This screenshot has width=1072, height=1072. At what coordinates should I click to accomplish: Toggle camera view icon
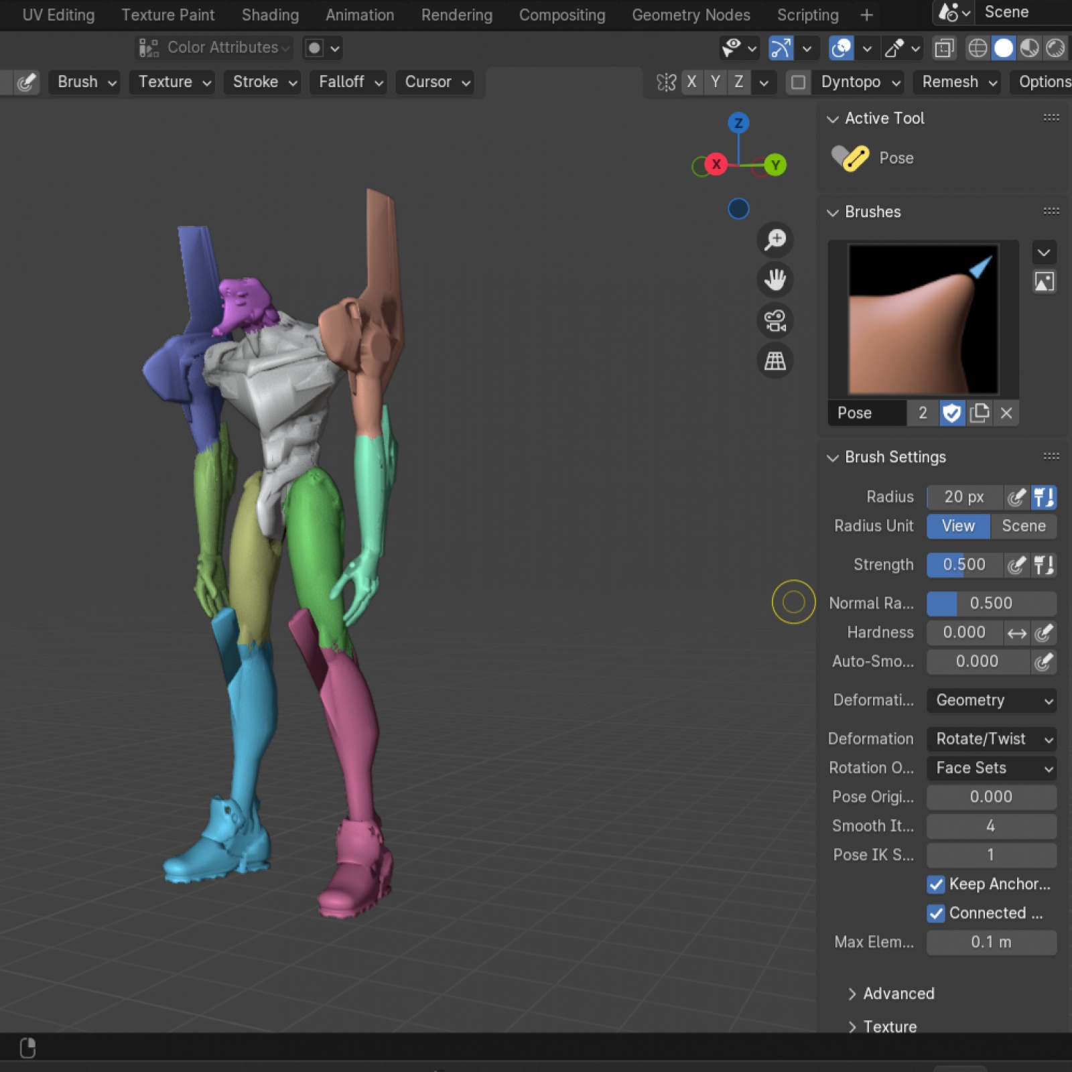pyautogui.click(x=775, y=320)
